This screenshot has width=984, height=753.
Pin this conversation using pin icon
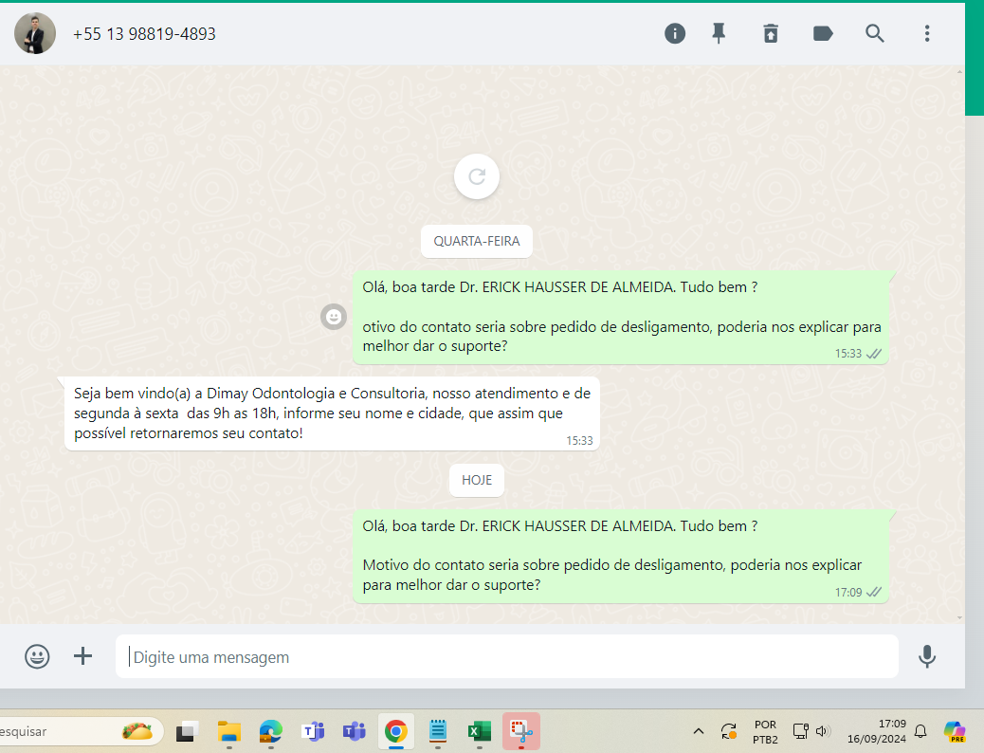coord(720,33)
